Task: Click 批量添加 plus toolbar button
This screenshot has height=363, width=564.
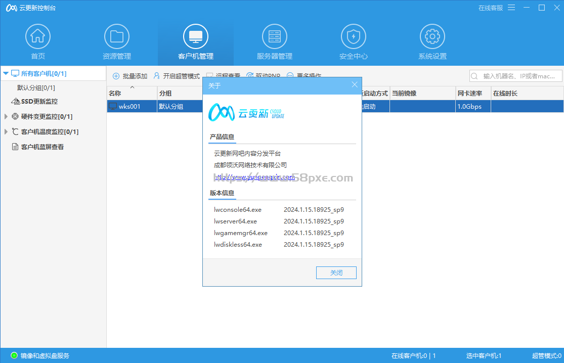Action: [130, 76]
